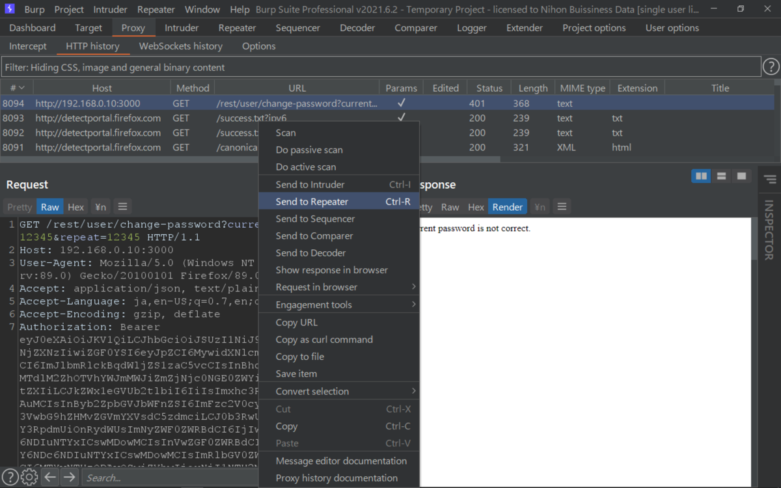Click the forward arrow in request search bar
The width and height of the screenshot is (781, 488).
[x=69, y=478]
